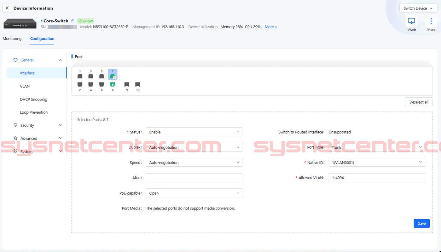Screen dimensions: 441x252
Task: Click the edit pencil next to Core-Switch
Action: (x=73, y=21)
